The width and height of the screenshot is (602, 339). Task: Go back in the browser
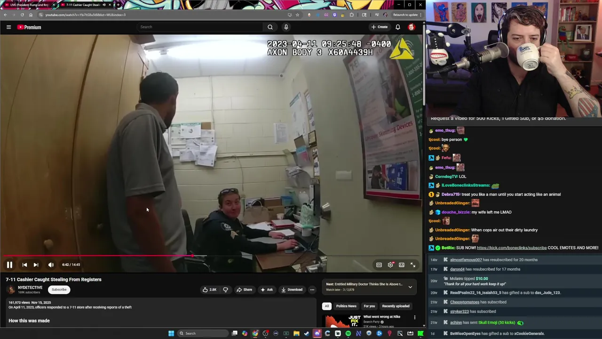tap(5, 15)
